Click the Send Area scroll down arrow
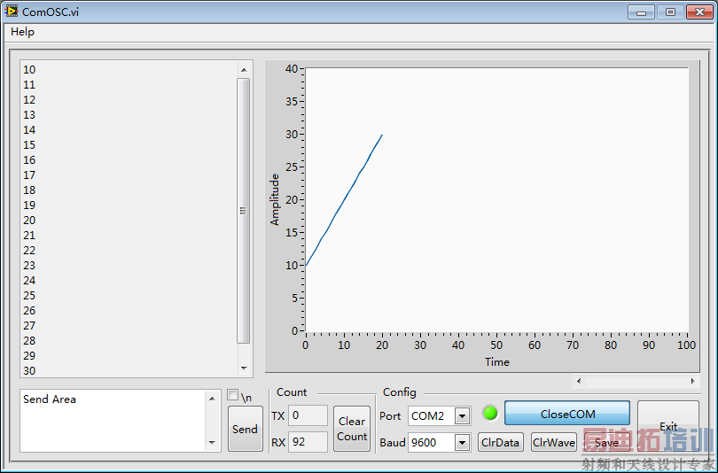This screenshot has width=718, height=473. pos(212,442)
